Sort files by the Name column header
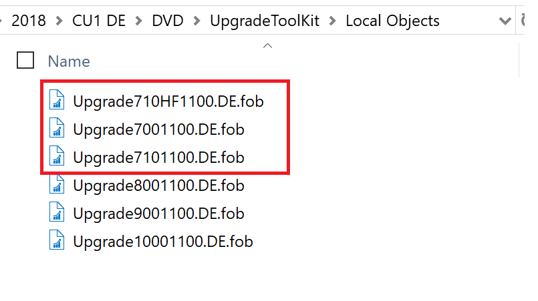The image size is (538, 301). (x=69, y=61)
